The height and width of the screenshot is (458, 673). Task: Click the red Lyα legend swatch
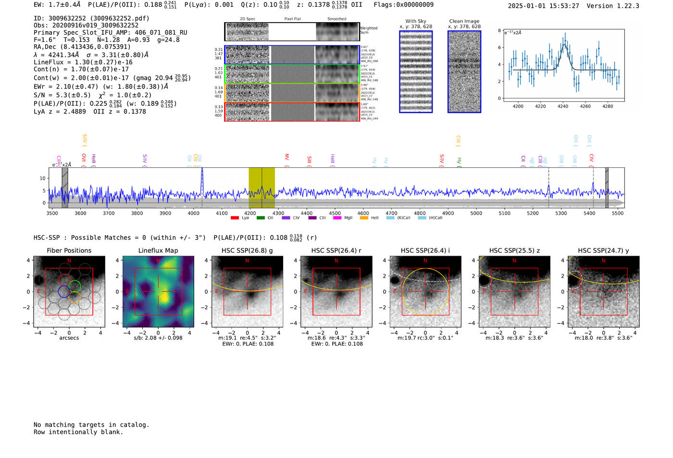[235, 218]
